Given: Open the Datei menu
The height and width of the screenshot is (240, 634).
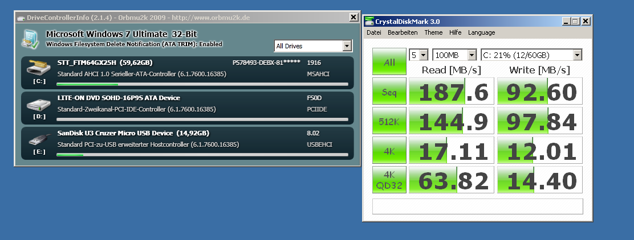Looking at the screenshot, I should tap(374, 32).
